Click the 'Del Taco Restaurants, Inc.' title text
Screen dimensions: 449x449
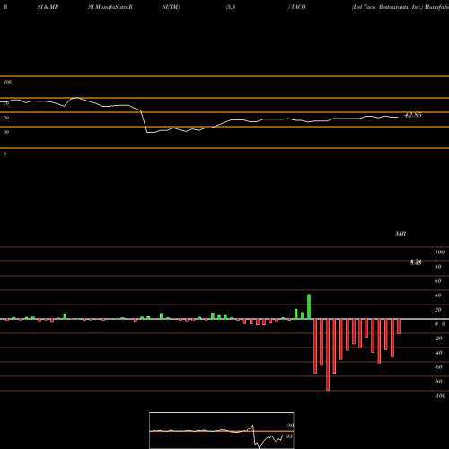pos(387,7)
